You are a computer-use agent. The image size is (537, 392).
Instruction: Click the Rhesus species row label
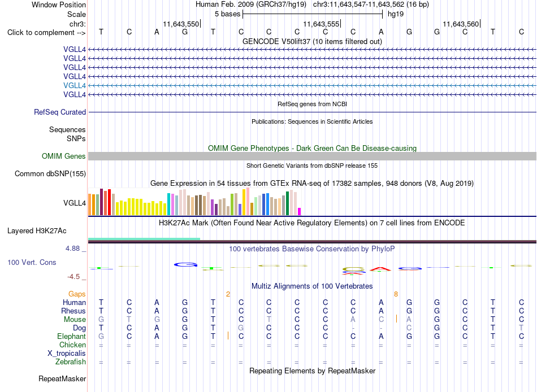73,311
